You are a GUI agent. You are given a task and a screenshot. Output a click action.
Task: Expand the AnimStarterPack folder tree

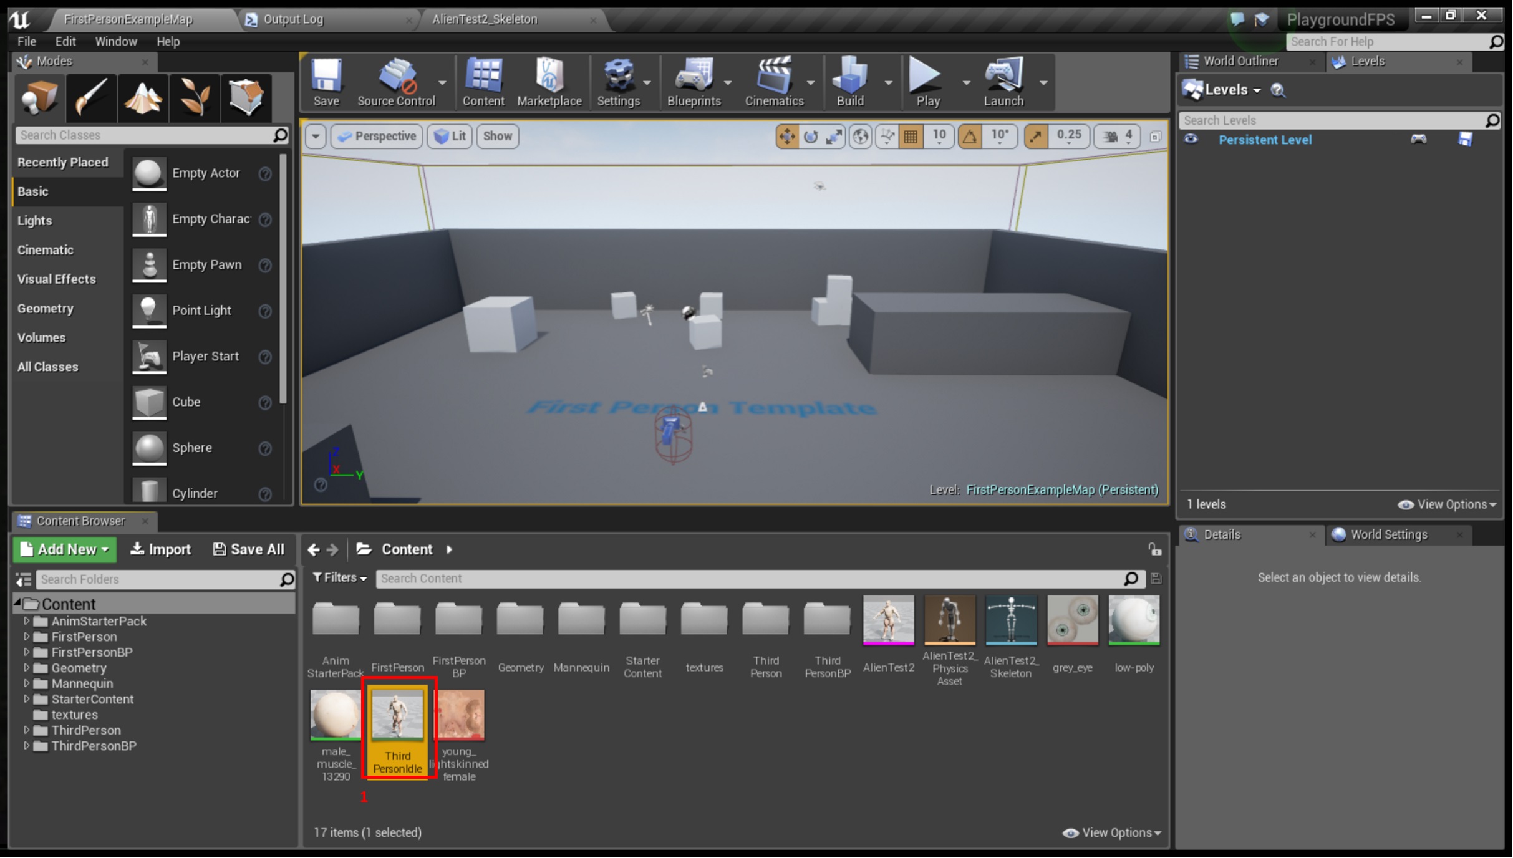point(26,621)
